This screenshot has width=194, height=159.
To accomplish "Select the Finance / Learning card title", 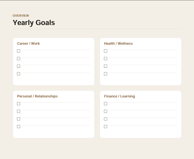I will click(x=120, y=96).
